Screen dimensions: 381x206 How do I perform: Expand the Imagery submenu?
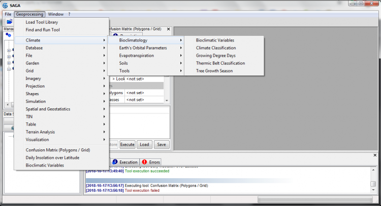click(x=61, y=78)
